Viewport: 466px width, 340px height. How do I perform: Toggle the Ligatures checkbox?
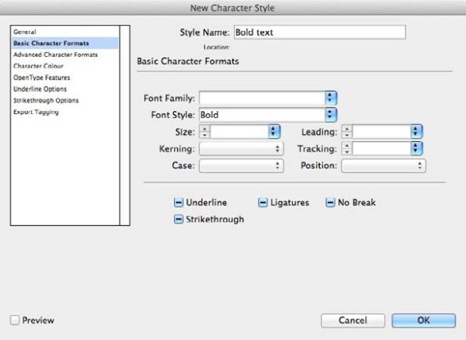tap(263, 203)
